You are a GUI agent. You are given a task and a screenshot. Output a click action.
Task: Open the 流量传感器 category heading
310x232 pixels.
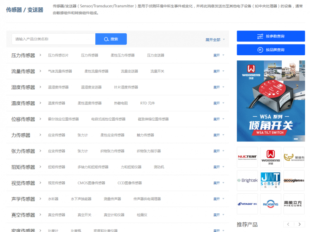coord(26,71)
